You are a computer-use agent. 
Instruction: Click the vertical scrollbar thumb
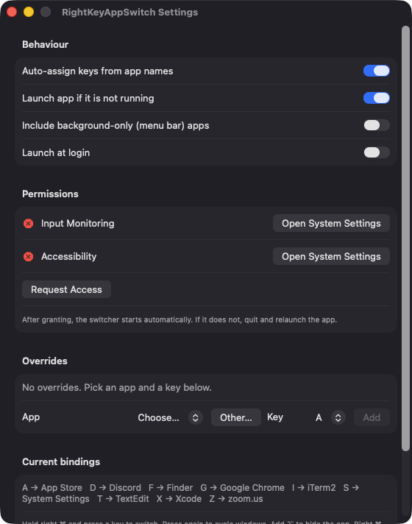(x=405, y=238)
